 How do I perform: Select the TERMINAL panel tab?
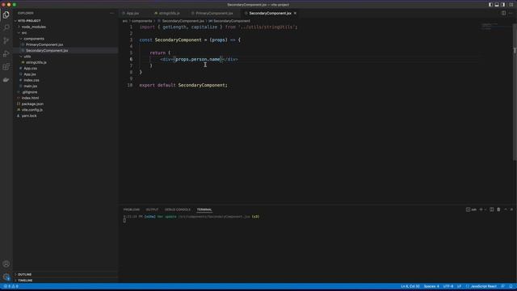(204, 209)
